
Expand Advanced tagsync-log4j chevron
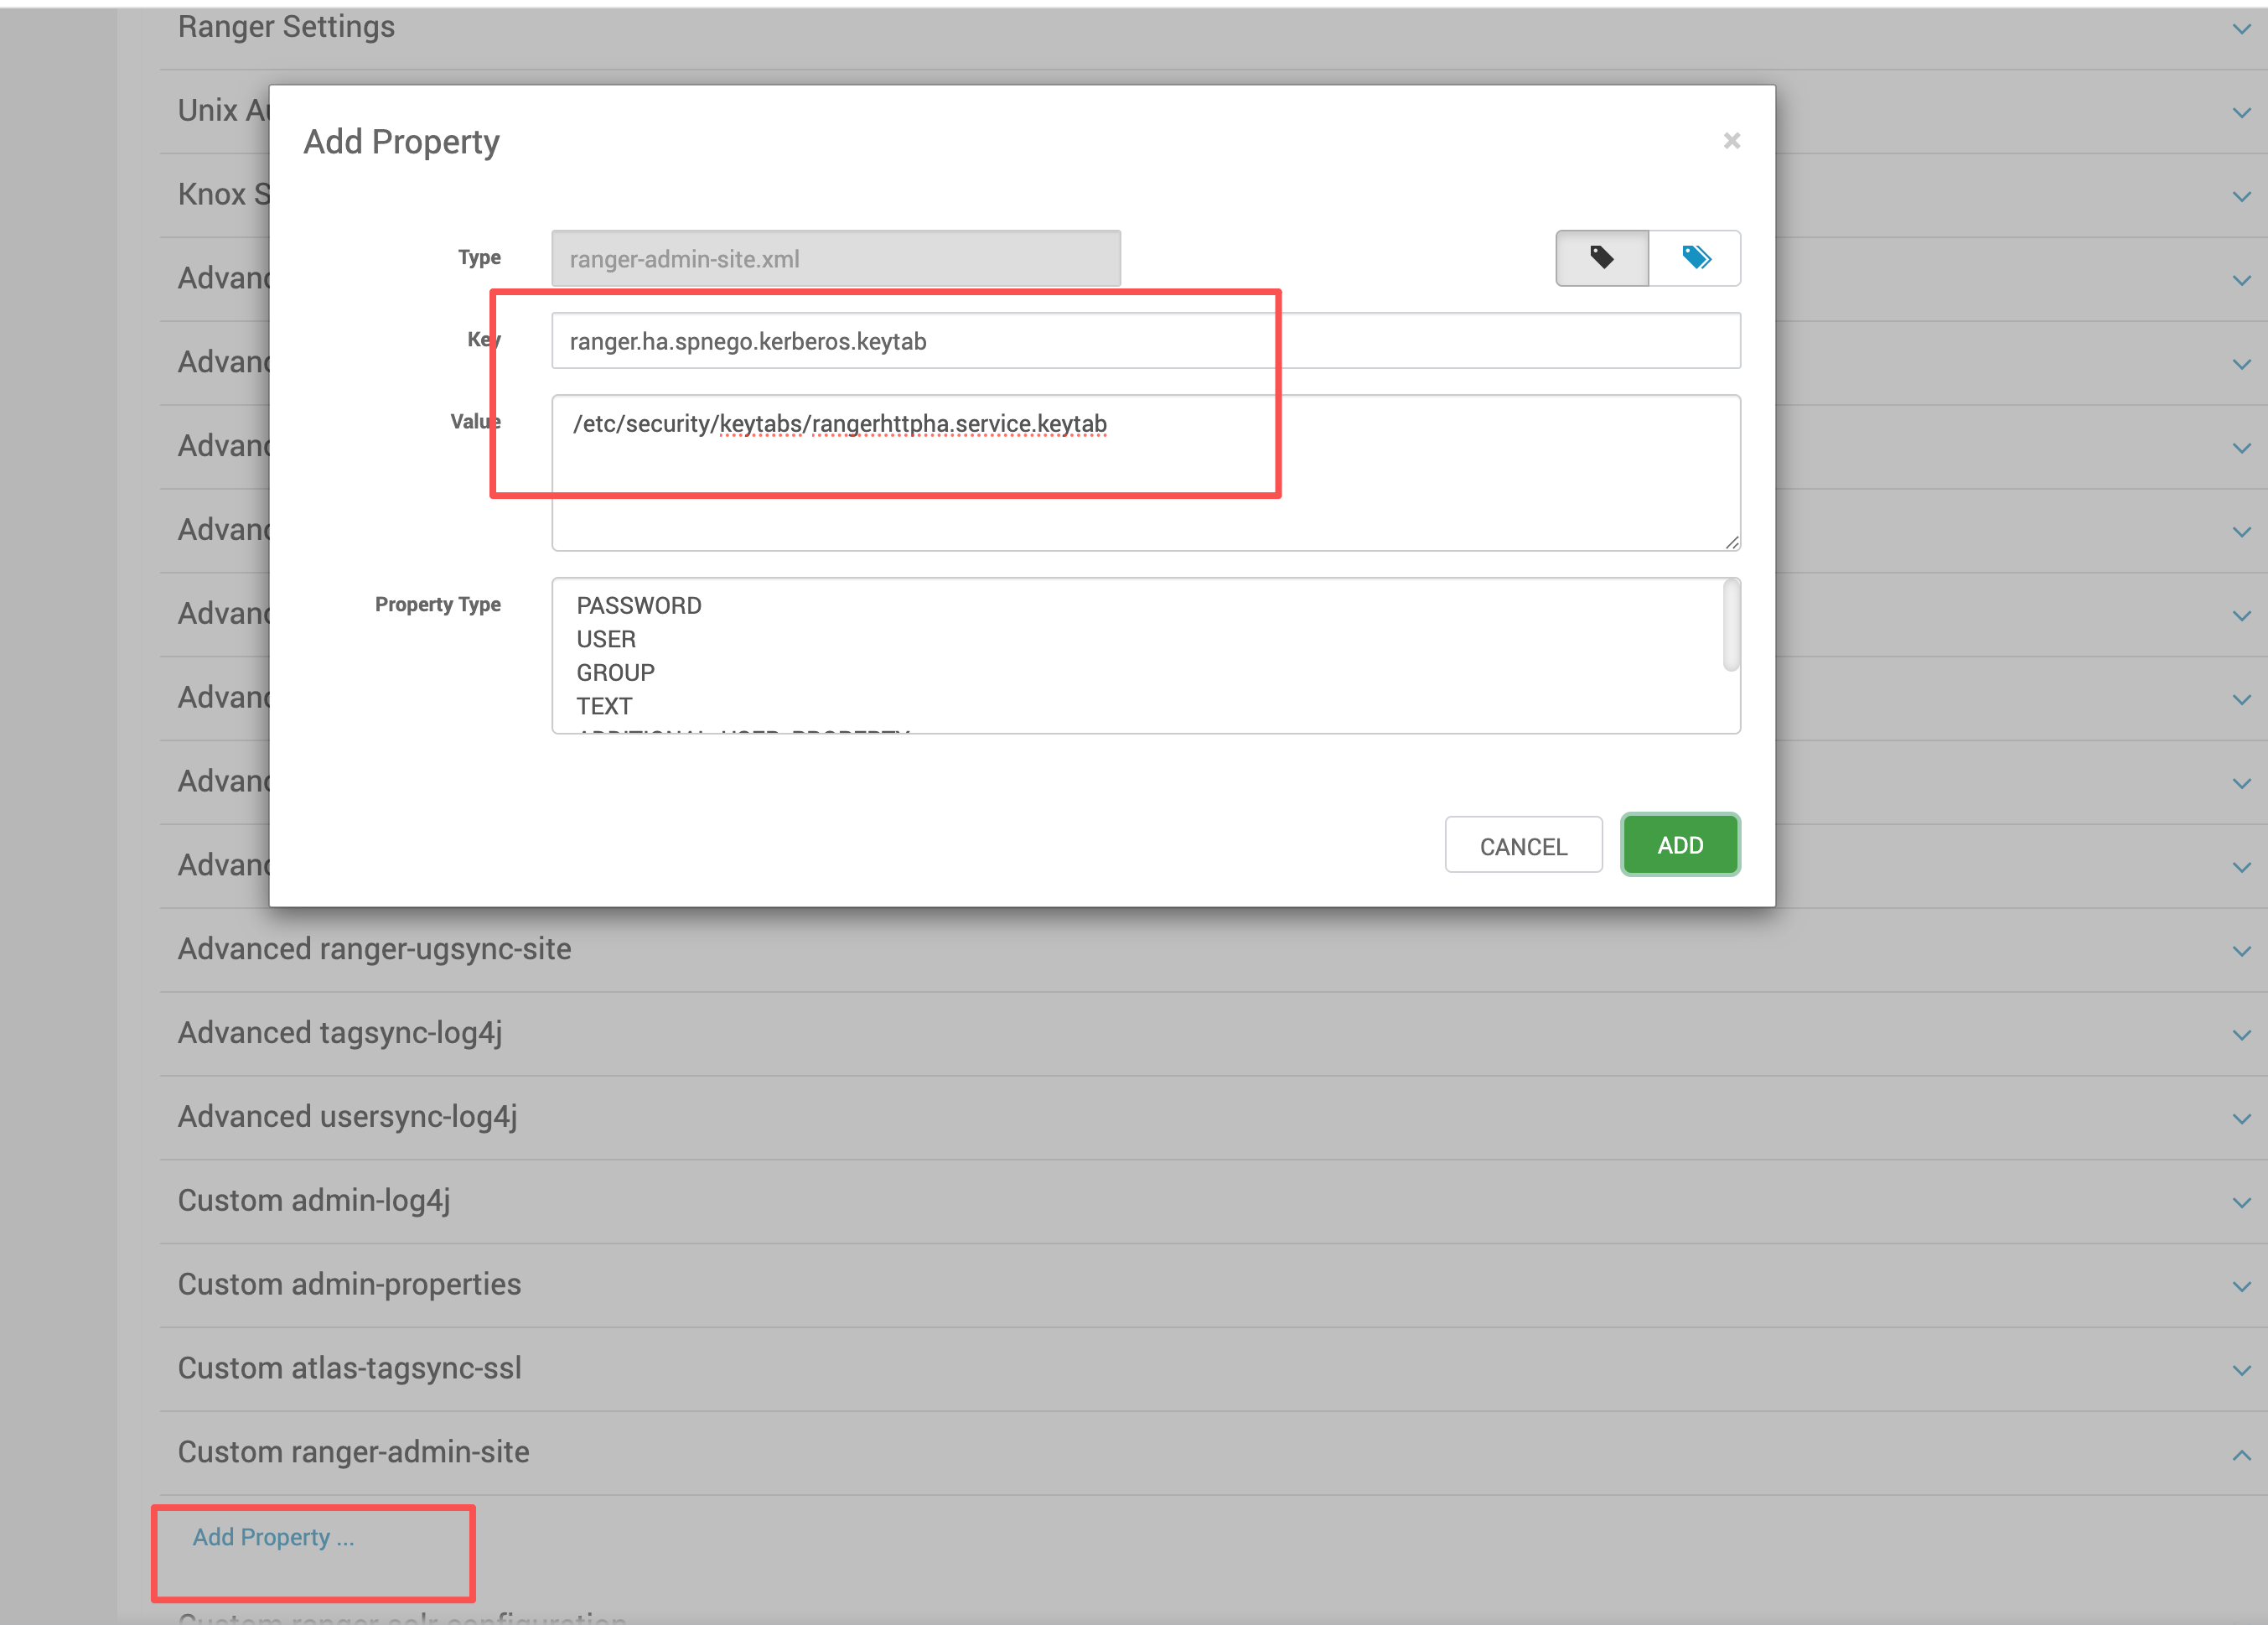tap(2241, 1035)
